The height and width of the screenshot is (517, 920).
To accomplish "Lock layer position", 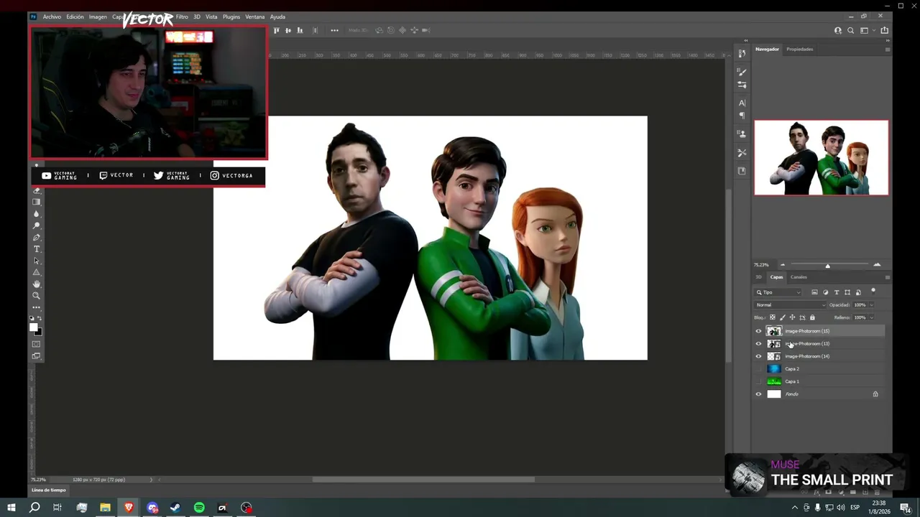I will pos(793,317).
